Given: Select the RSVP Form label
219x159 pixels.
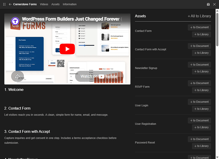Looking at the screenshot, I should tap(142, 87).
